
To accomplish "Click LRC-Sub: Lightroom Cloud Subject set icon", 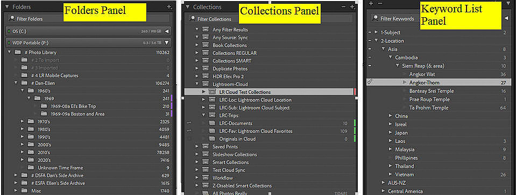I will click(212, 107).
